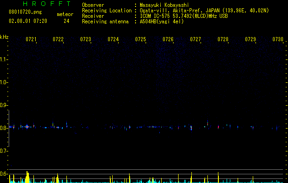Click the 0725 time marker
The width and height of the screenshot is (288, 183).
[141, 39]
